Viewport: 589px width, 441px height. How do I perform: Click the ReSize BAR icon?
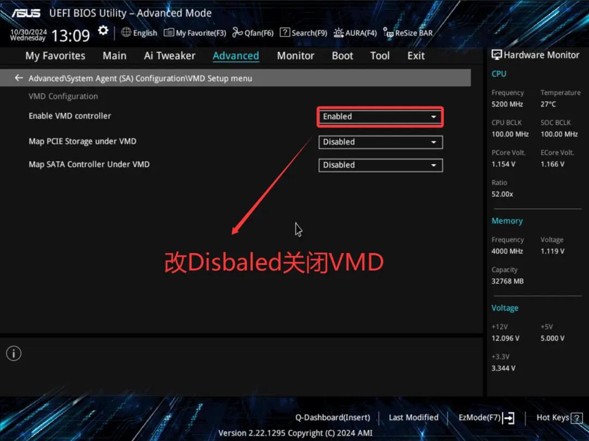click(x=388, y=33)
